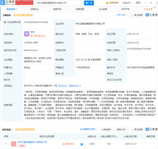Expand the 持股比例 filter dropdown

[122, 130]
